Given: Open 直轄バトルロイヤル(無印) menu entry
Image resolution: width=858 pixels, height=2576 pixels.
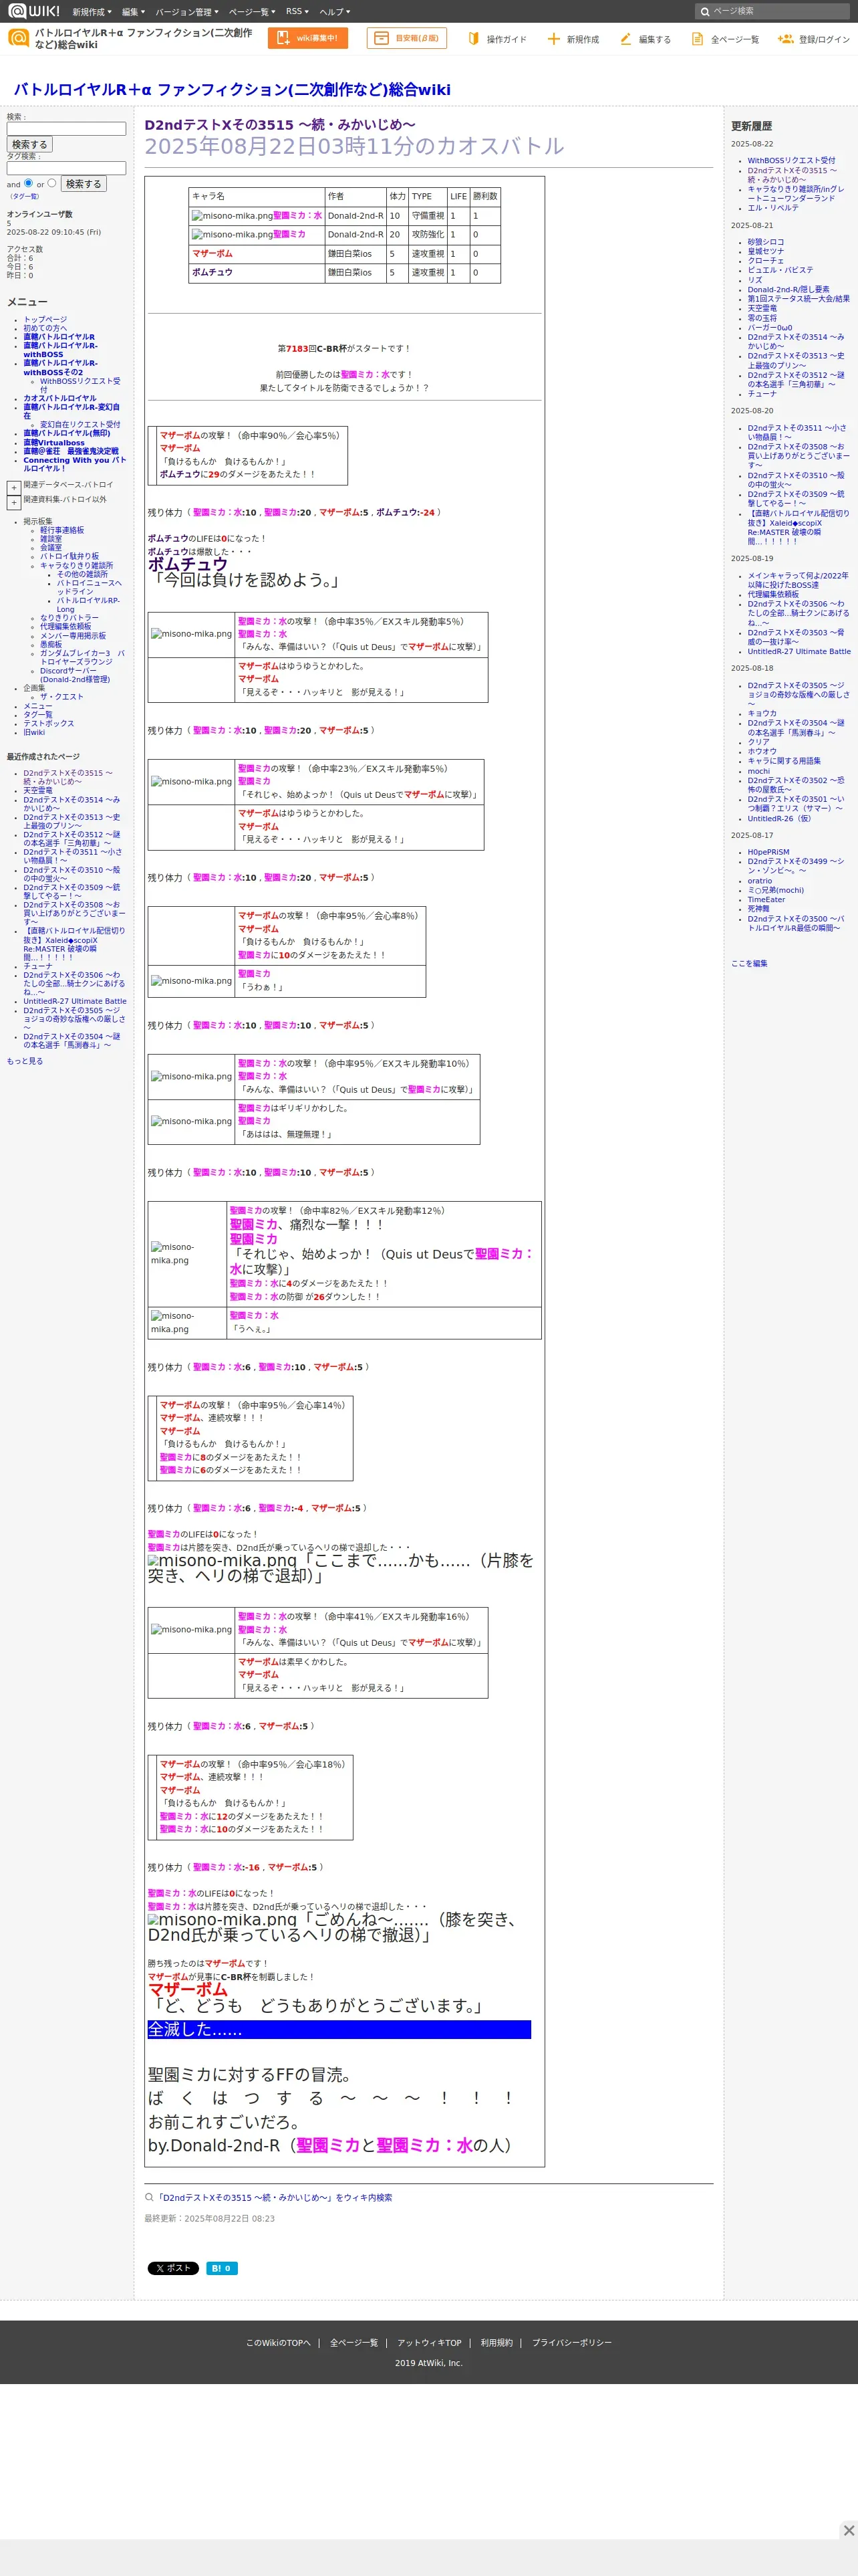Looking at the screenshot, I should click(x=67, y=433).
